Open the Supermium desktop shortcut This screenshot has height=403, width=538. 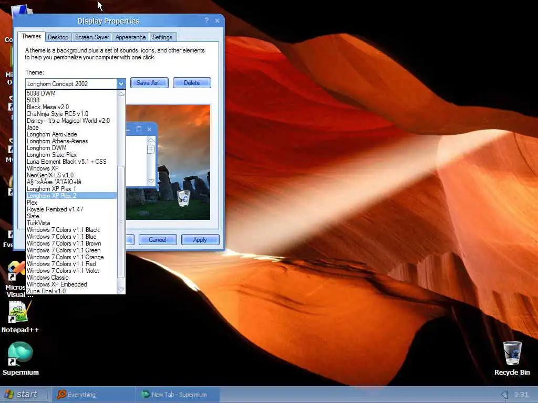(20, 358)
